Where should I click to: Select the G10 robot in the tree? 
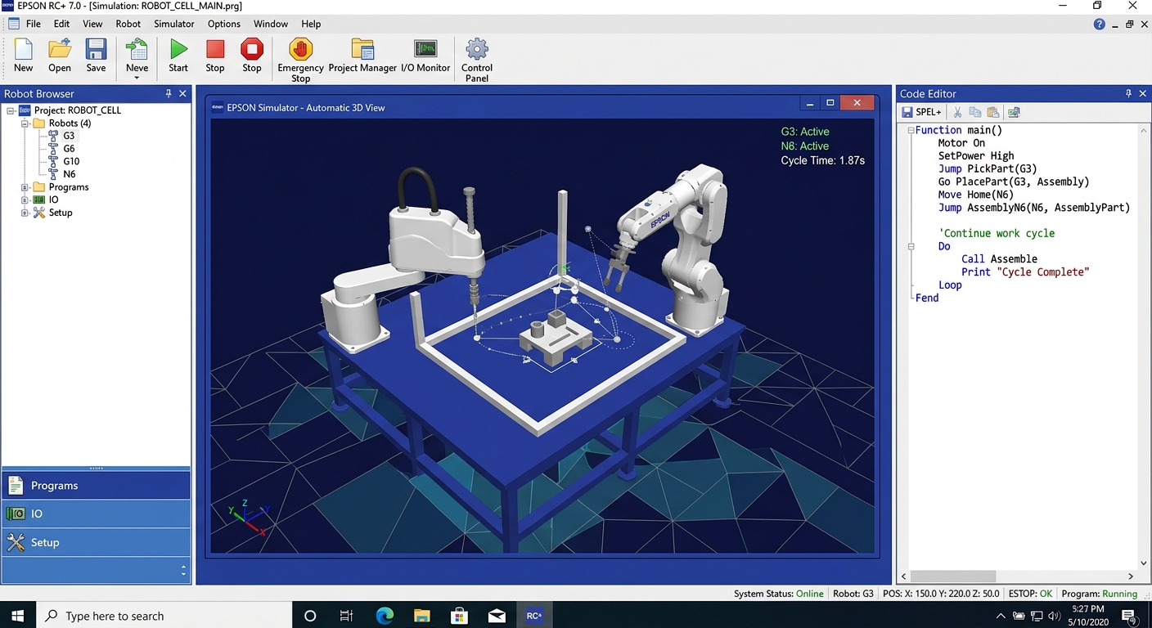coord(71,161)
